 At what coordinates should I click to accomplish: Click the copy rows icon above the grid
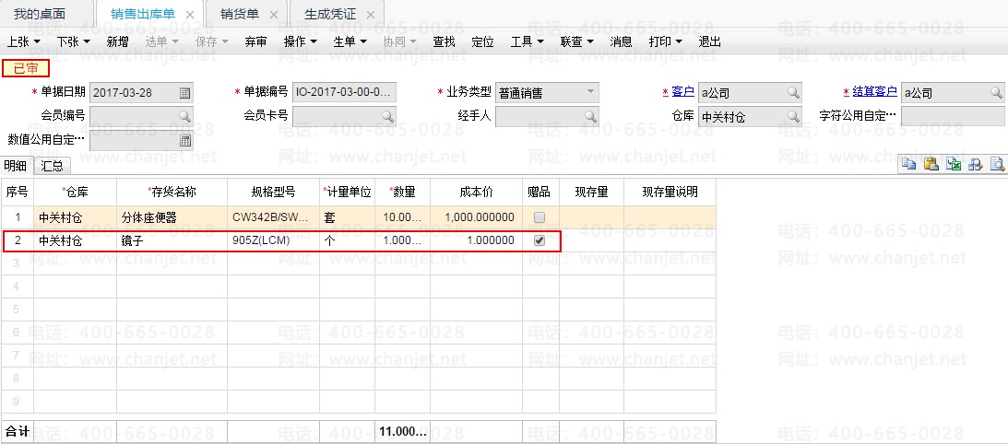pyautogui.click(x=909, y=164)
